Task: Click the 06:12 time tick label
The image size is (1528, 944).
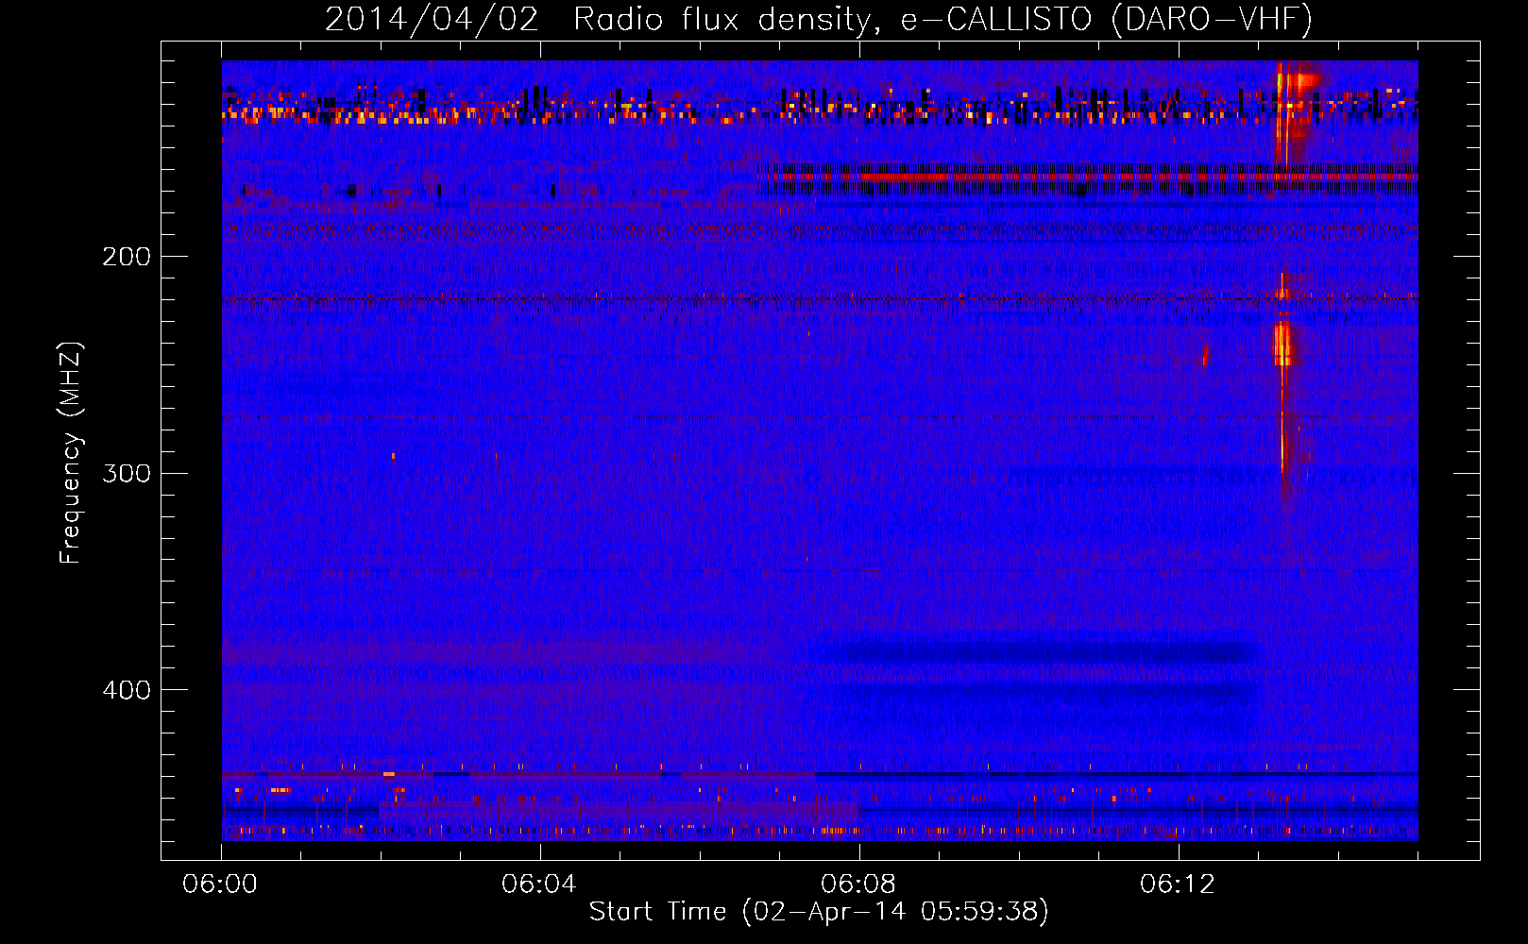Action: coord(1178,885)
